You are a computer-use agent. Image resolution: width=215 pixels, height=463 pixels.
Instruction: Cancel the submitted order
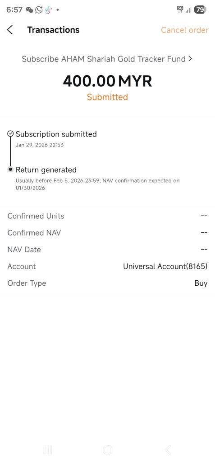(x=185, y=30)
